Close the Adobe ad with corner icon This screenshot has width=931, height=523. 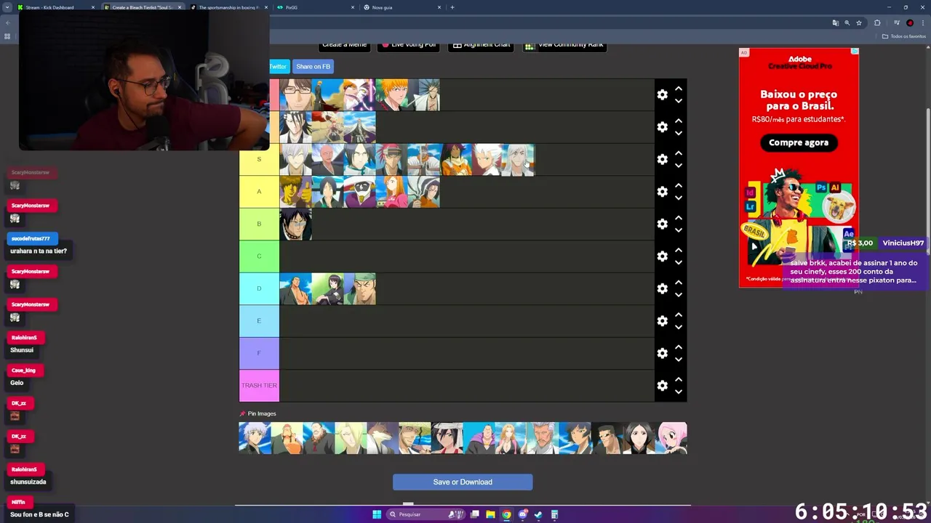coord(855,52)
